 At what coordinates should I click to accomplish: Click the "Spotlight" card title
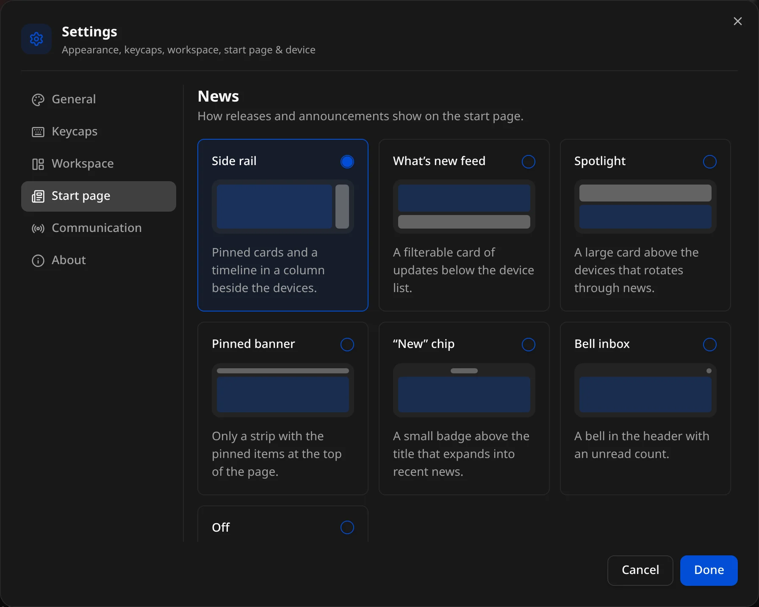[600, 161]
